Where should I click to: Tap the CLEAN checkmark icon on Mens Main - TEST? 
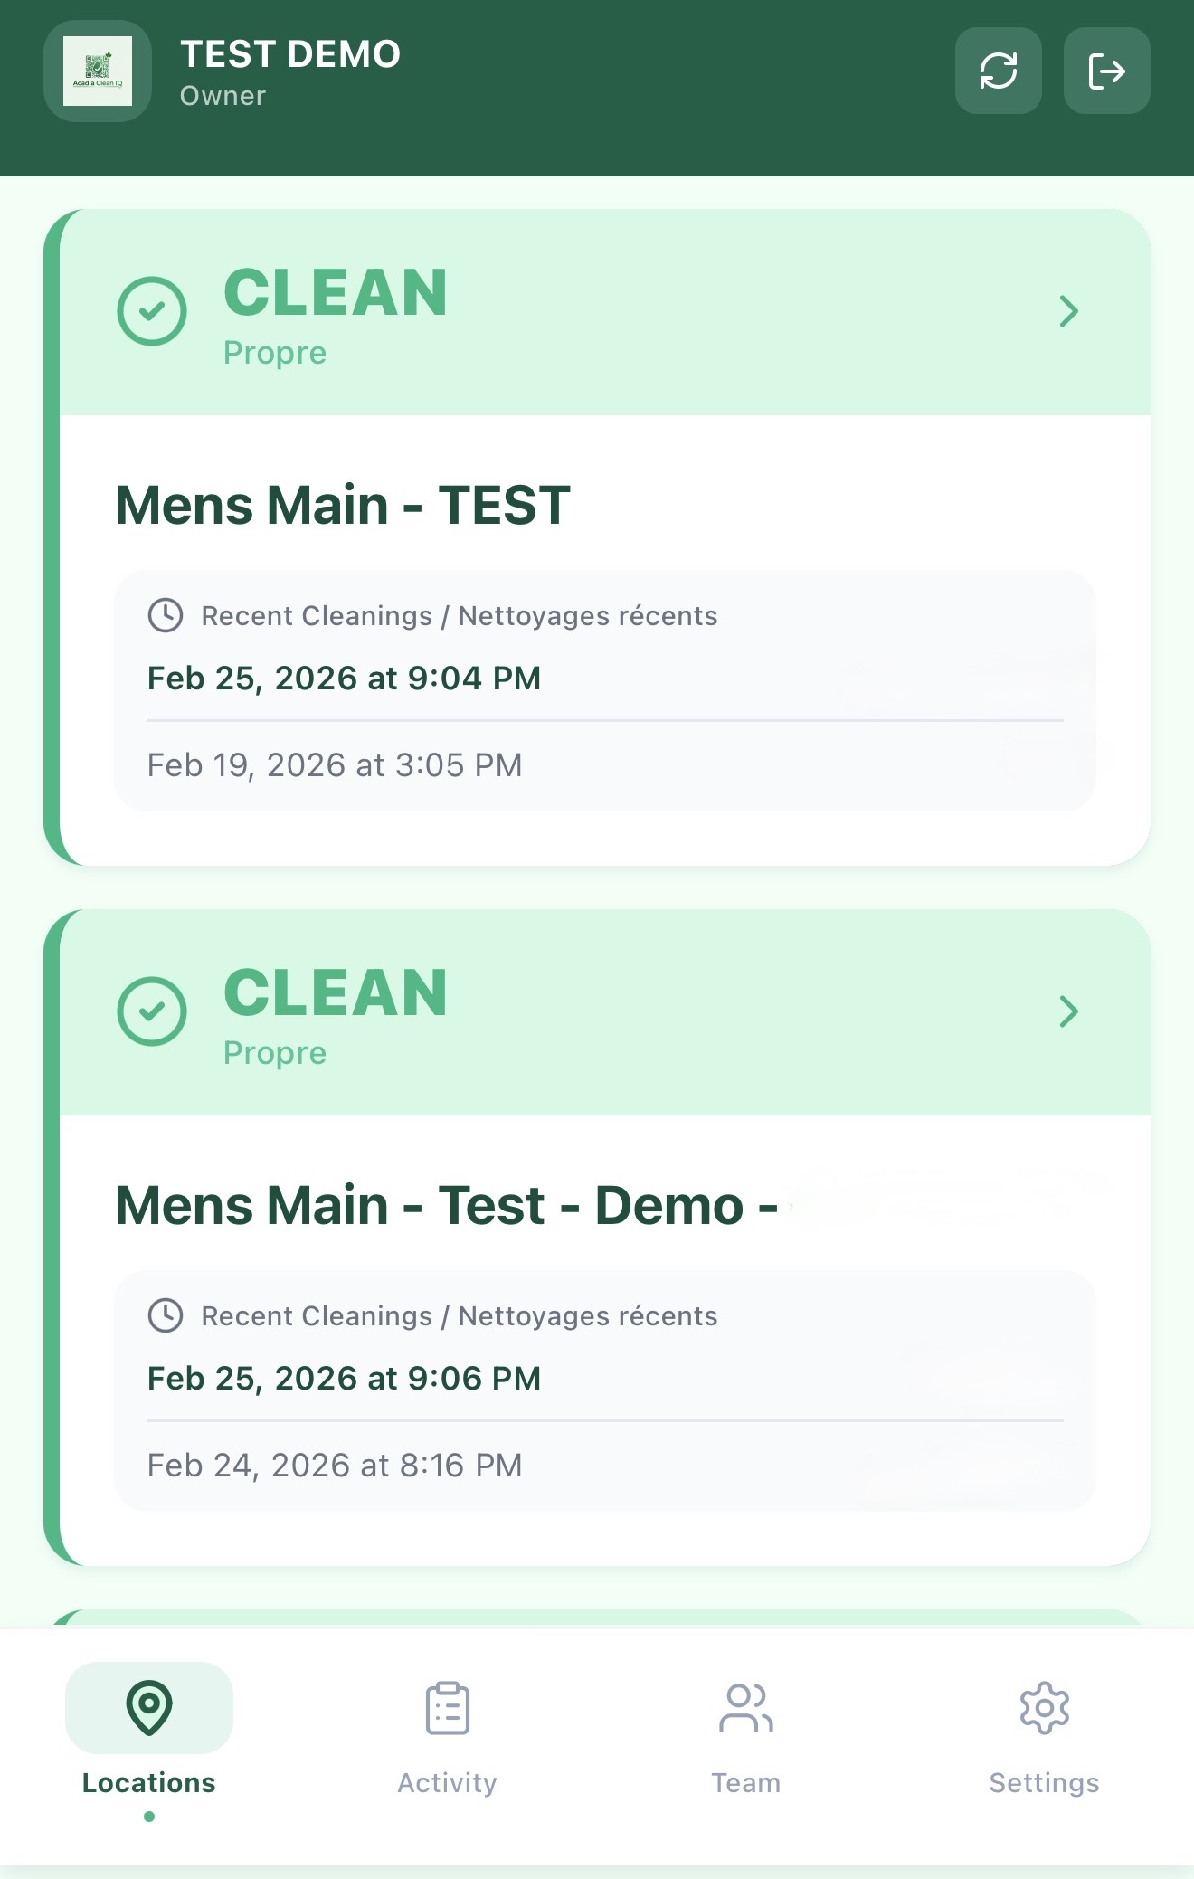click(x=152, y=310)
